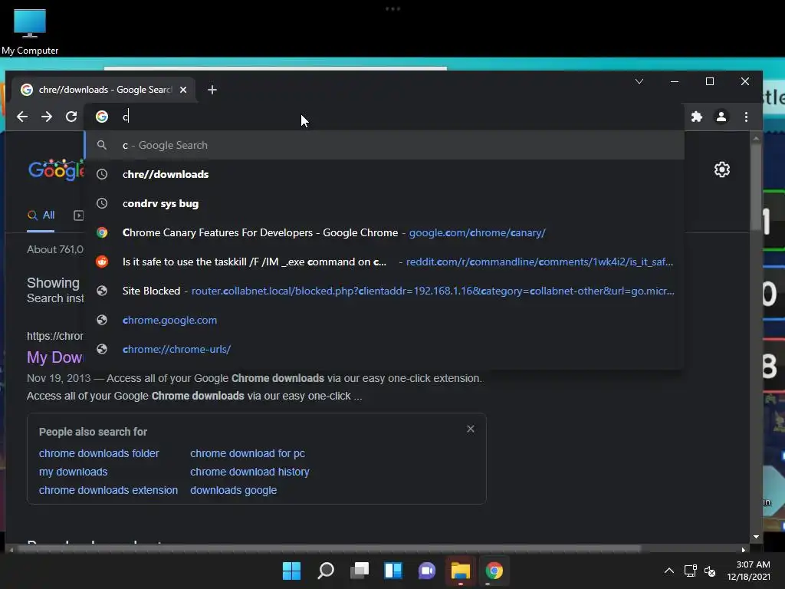Open Task View on the taskbar
Screen dimensions: 785x589
360,571
